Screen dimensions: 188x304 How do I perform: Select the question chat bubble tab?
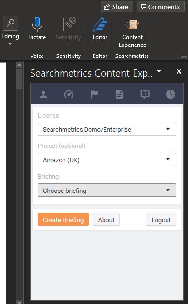coord(145,95)
